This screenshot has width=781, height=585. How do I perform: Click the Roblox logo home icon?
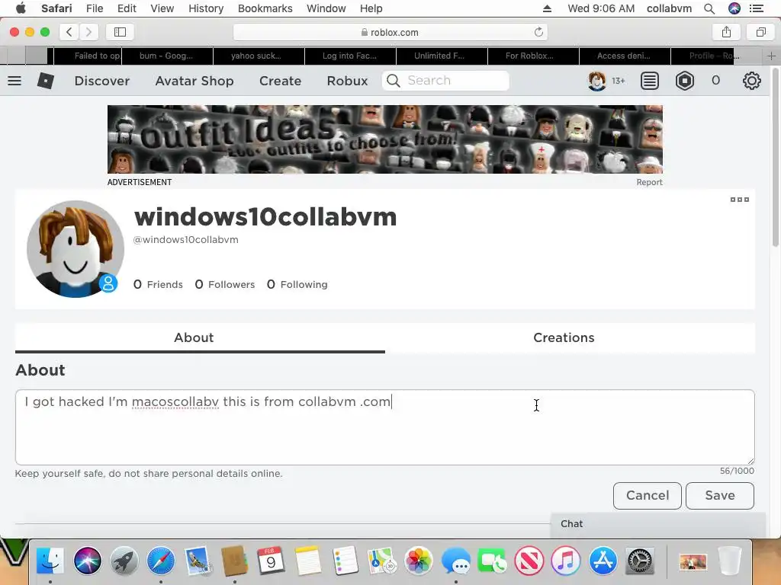(x=45, y=81)
